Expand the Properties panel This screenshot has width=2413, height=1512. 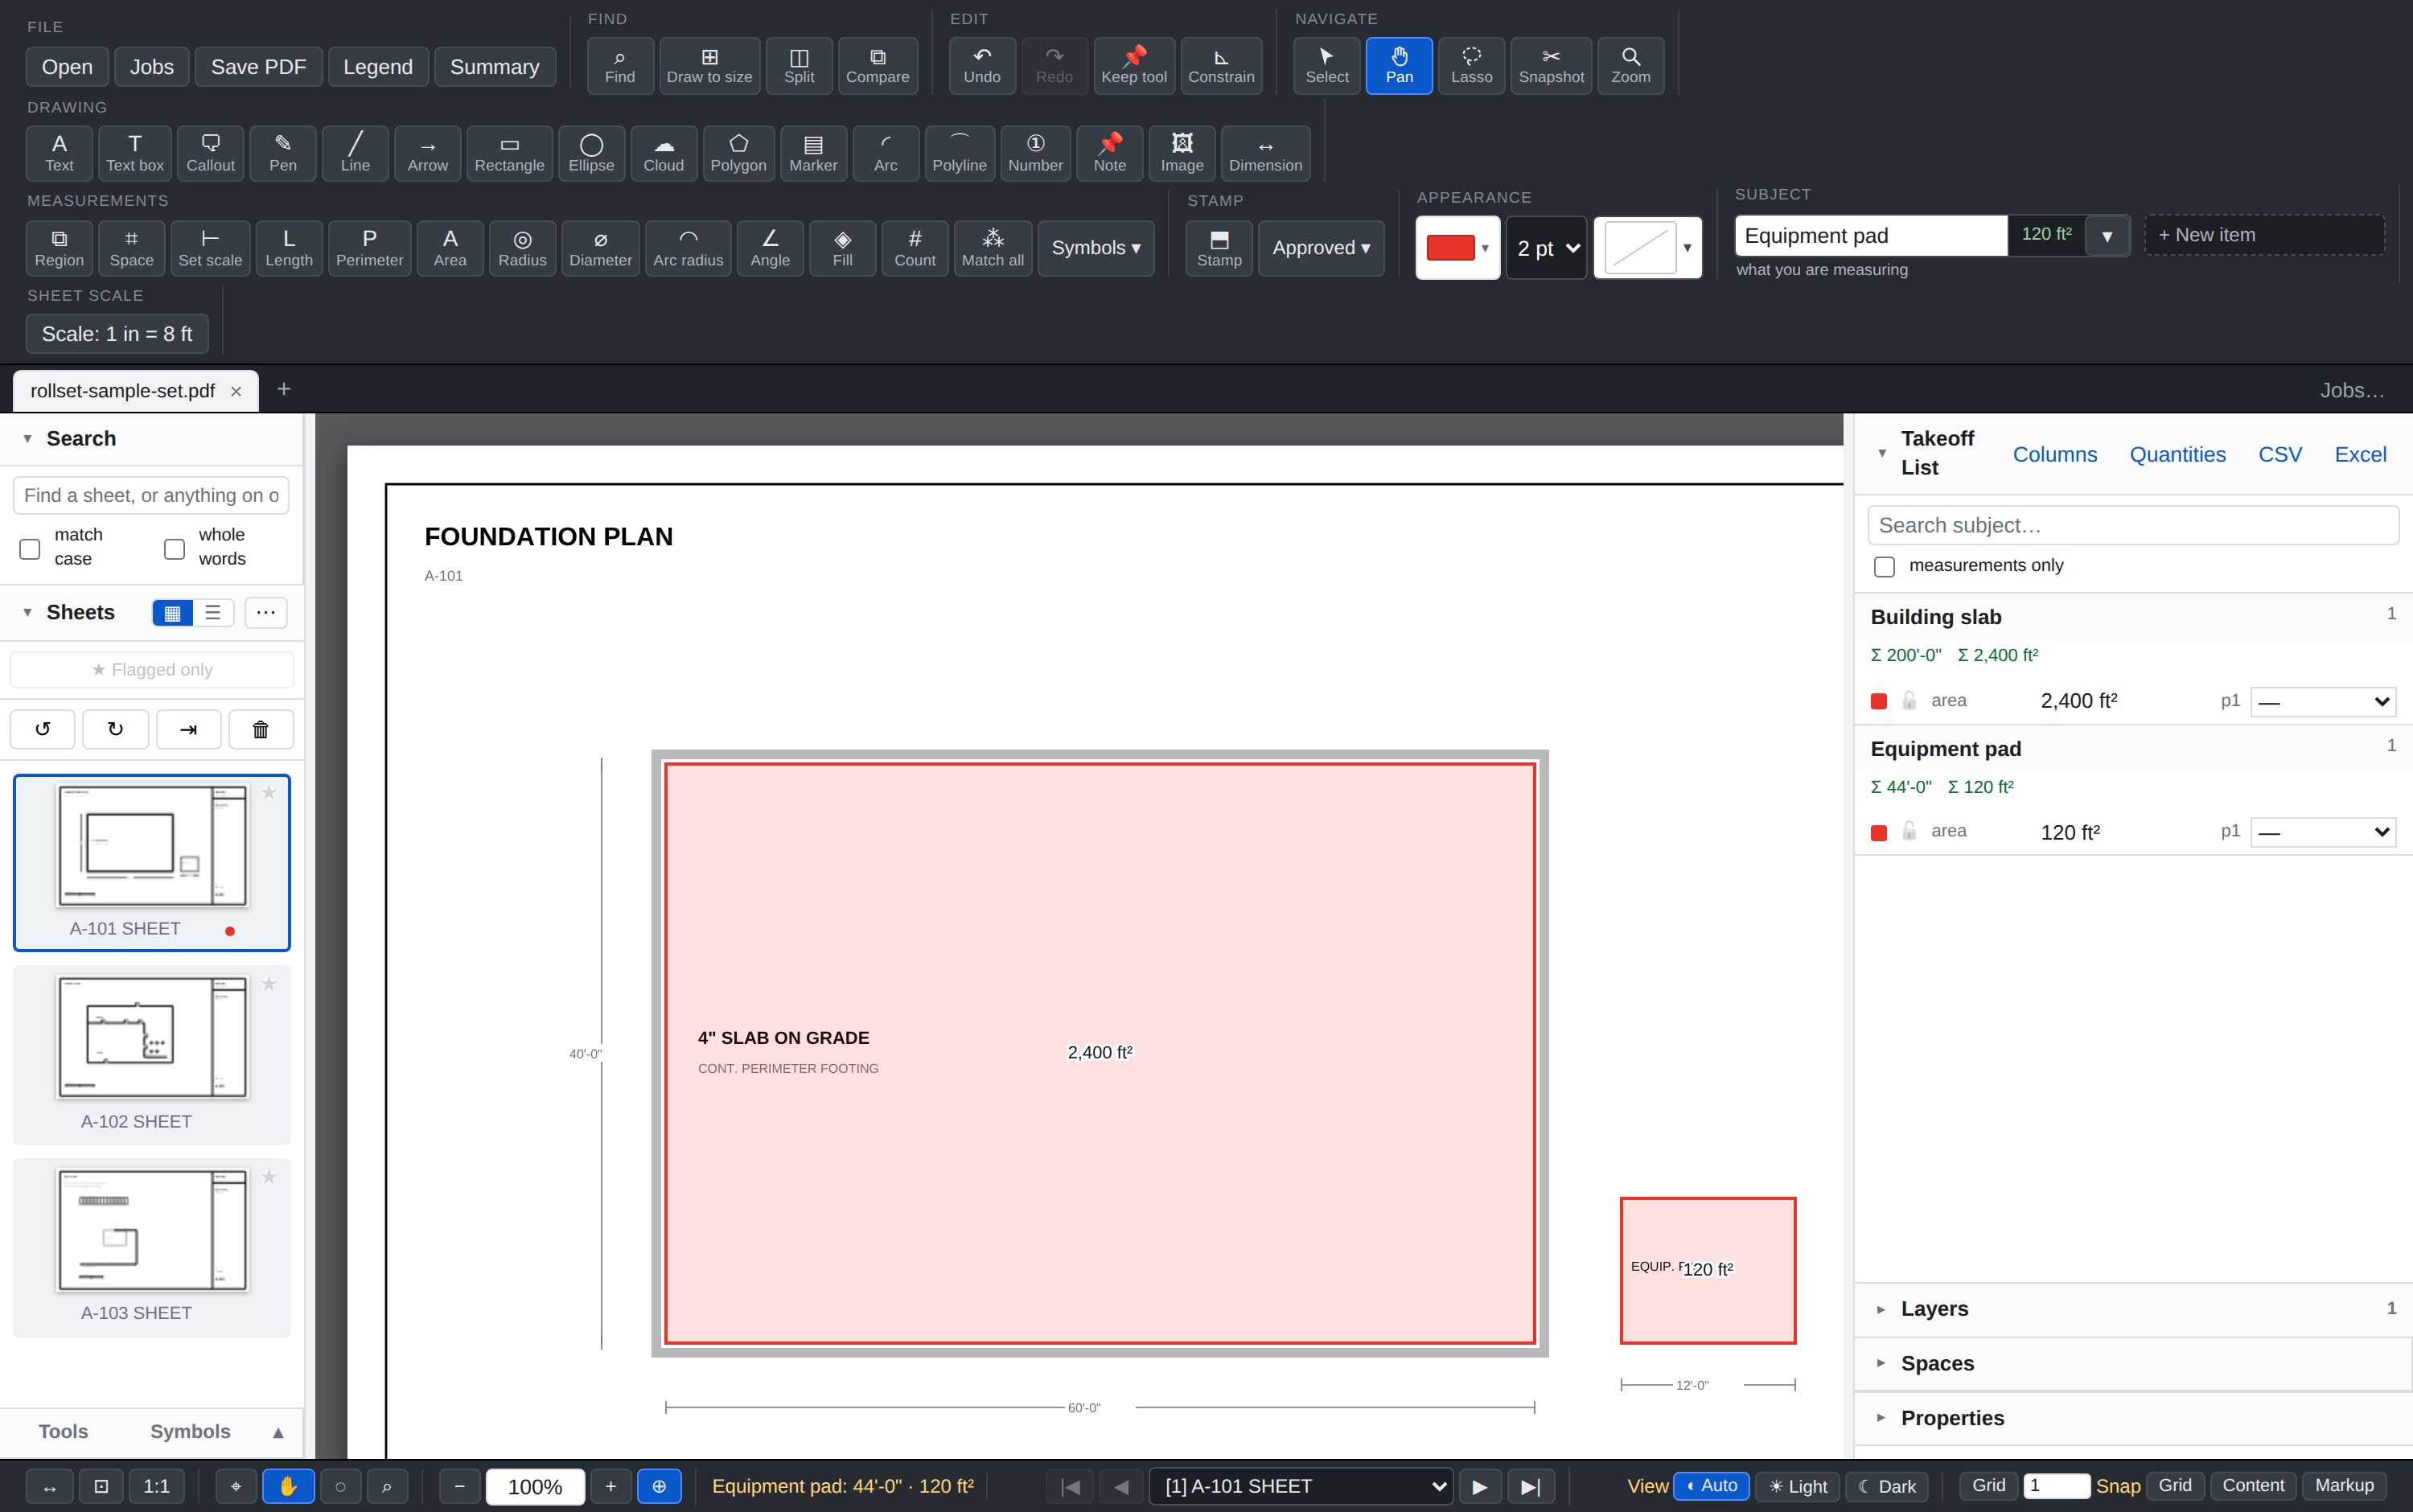click(x=2132, y=1418)
